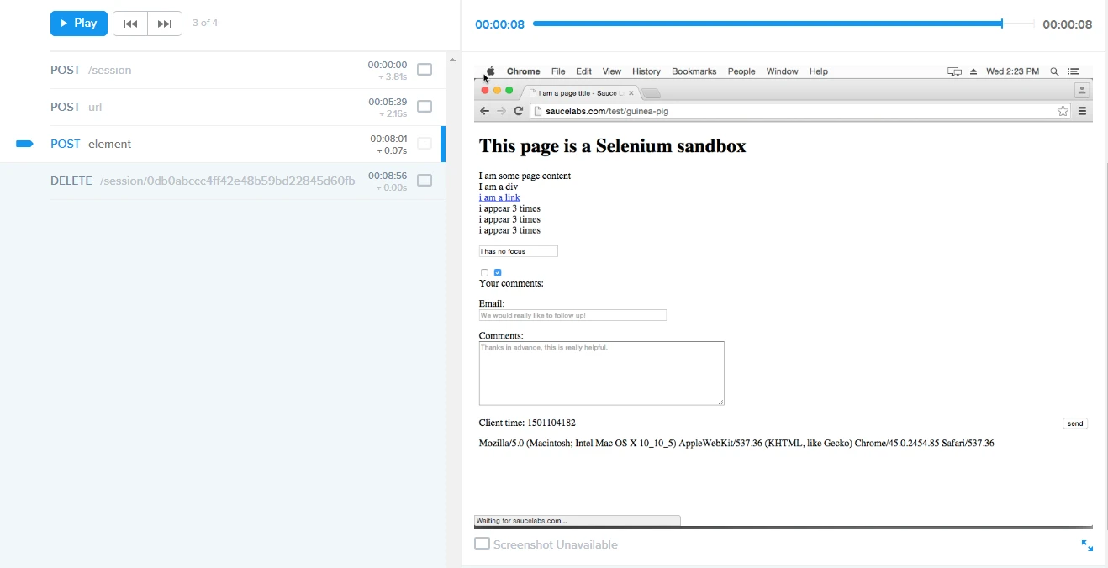Viewport: 1108px width, 568px height.
Task: Click the send button
Action: coord(1075,423)
